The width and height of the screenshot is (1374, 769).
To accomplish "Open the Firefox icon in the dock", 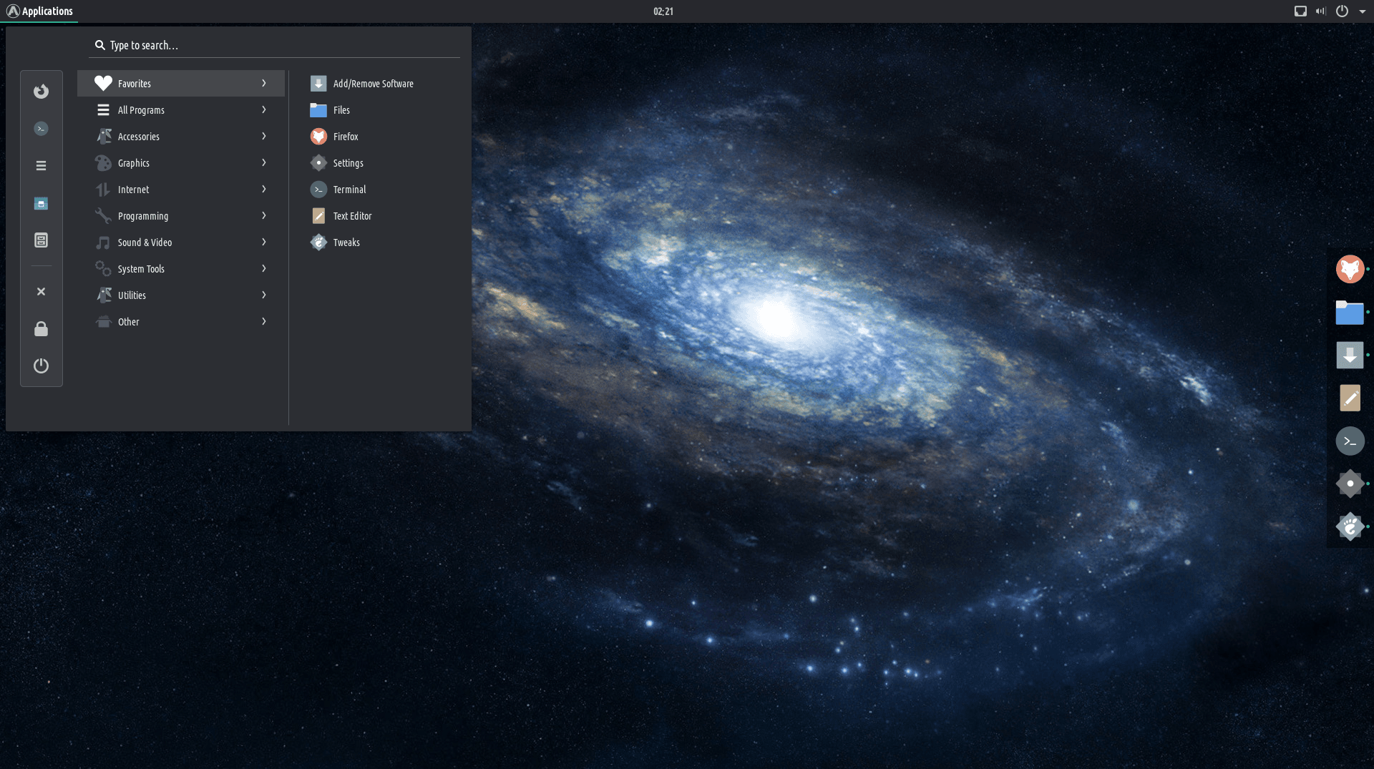I will (1350, 270).
